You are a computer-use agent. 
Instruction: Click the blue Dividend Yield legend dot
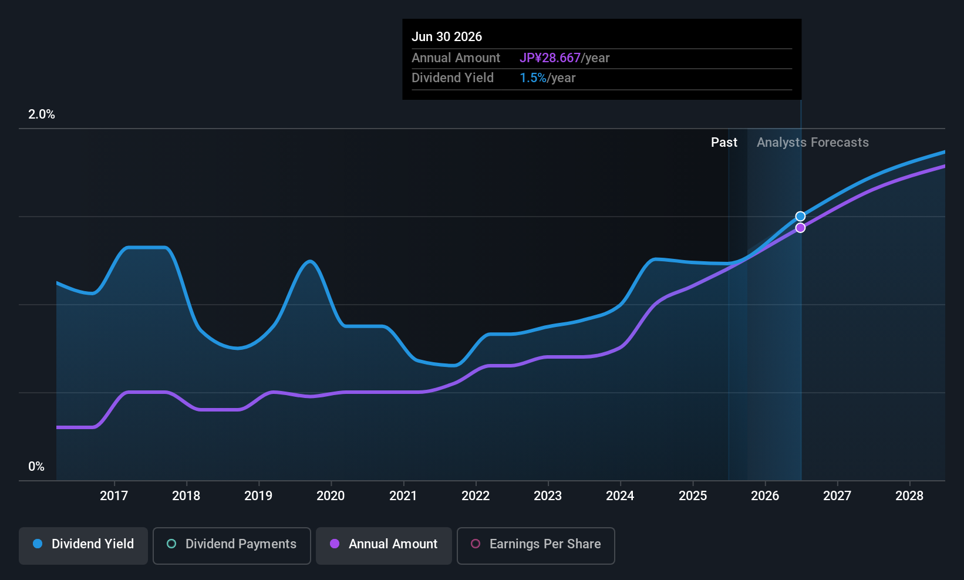click(38, 544)
